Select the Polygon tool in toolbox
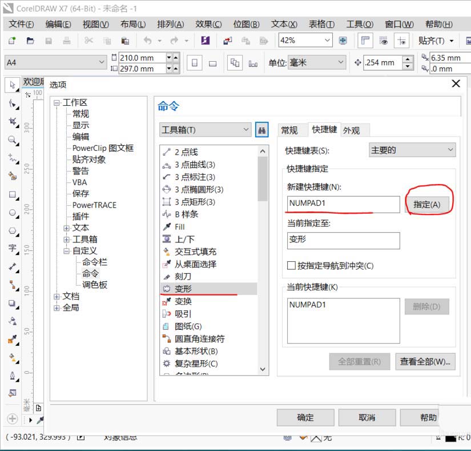The height and width of the screenshot is (451, 471). coord(13,230)
